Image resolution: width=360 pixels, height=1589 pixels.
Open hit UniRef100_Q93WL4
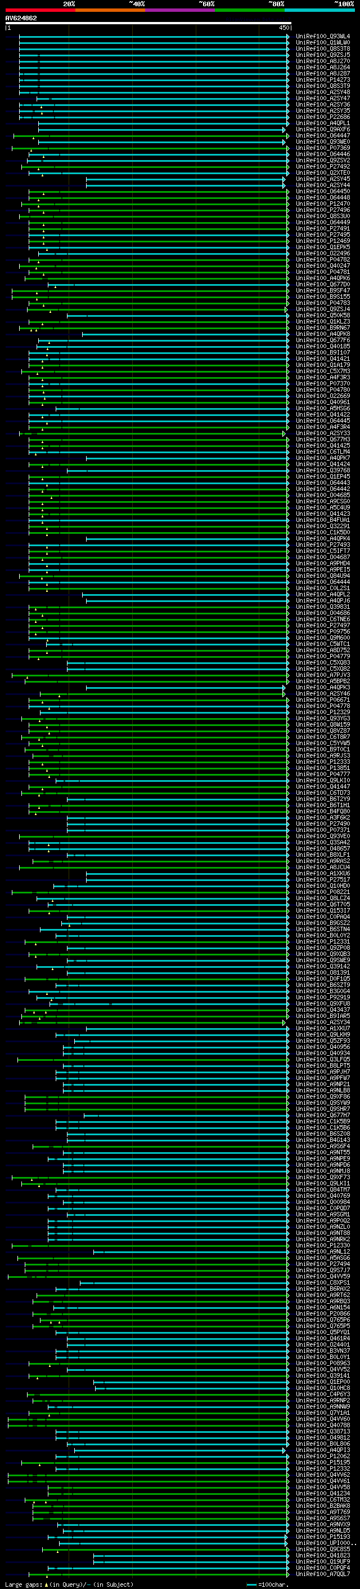pos(322,37)
